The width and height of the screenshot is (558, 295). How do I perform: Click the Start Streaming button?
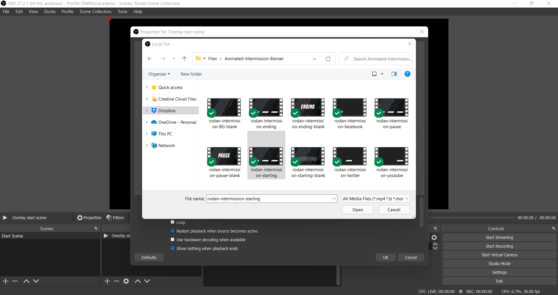[x=499, y=237]
